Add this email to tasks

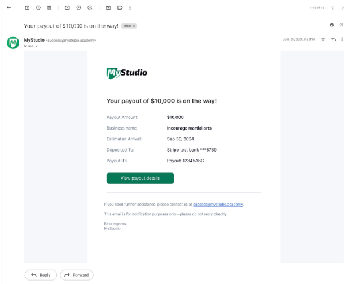[90, 7]
